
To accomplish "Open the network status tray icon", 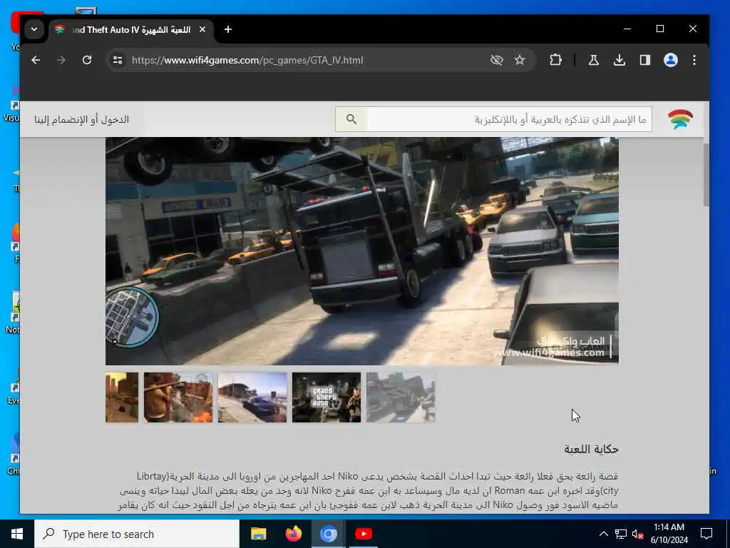I will click(621, 534).
